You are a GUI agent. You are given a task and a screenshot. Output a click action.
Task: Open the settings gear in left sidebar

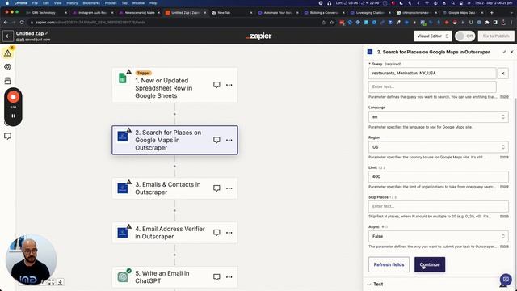pos(7,67)
